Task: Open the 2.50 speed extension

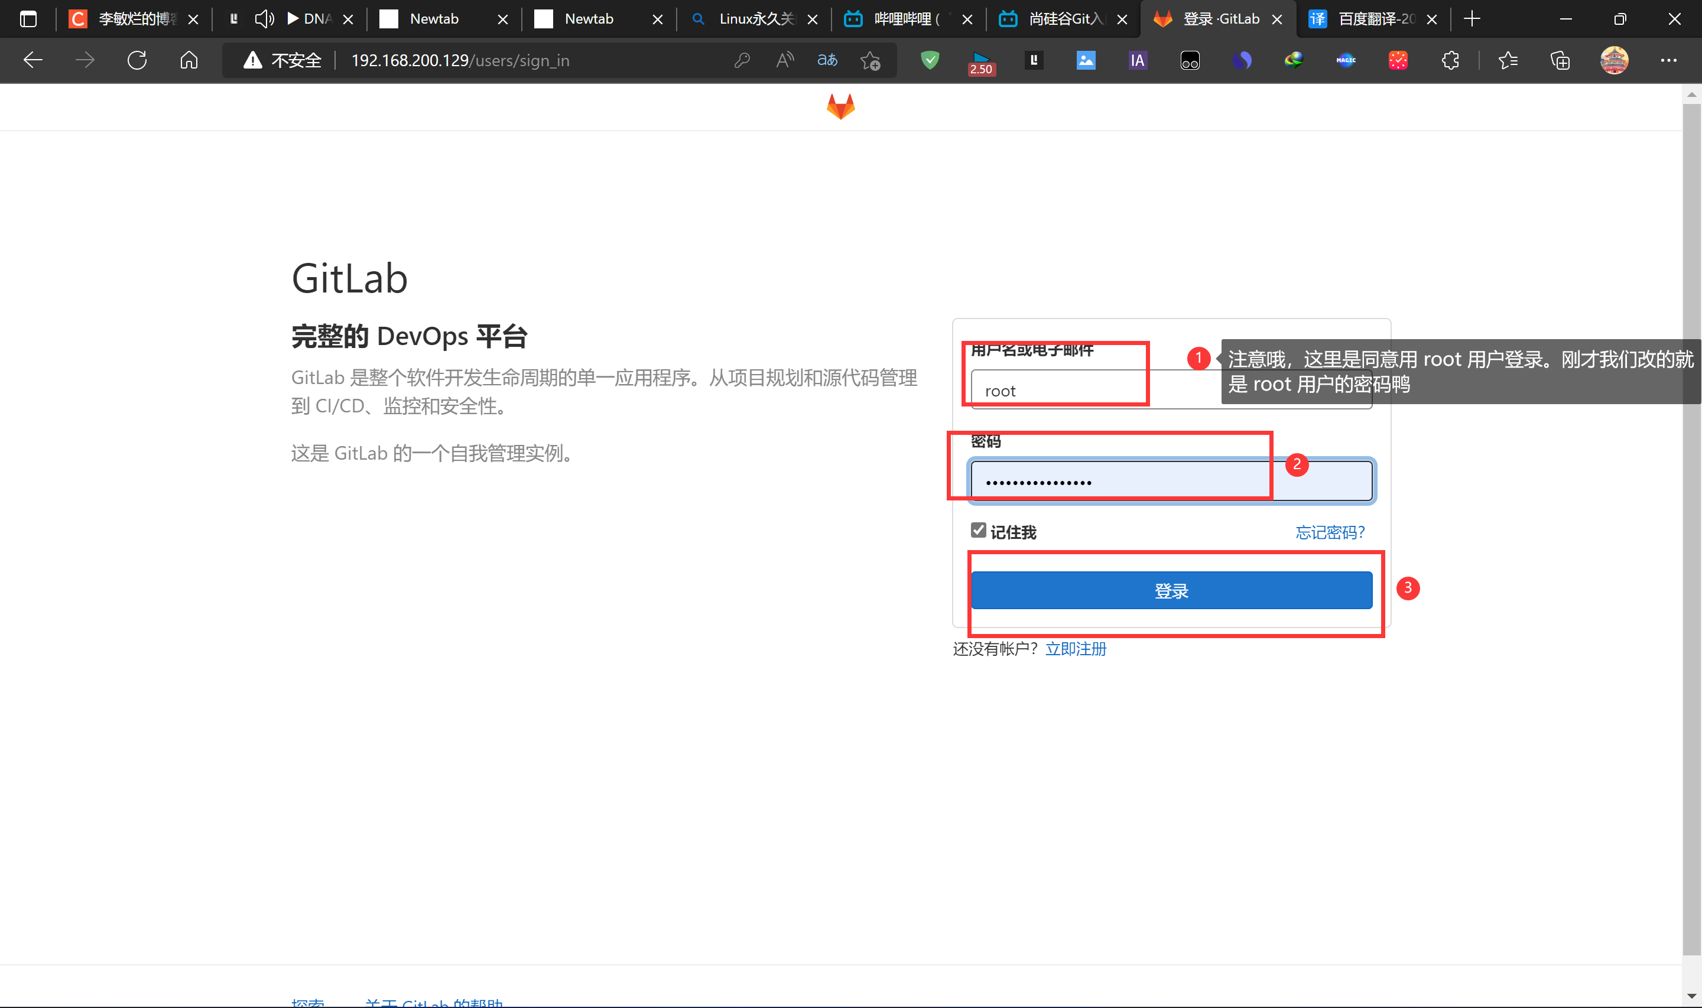Action: (x=982, y=63)
